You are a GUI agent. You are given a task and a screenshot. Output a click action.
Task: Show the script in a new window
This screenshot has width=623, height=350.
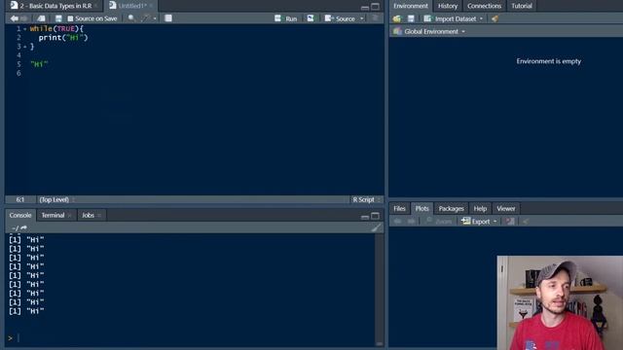click(41, 18)
